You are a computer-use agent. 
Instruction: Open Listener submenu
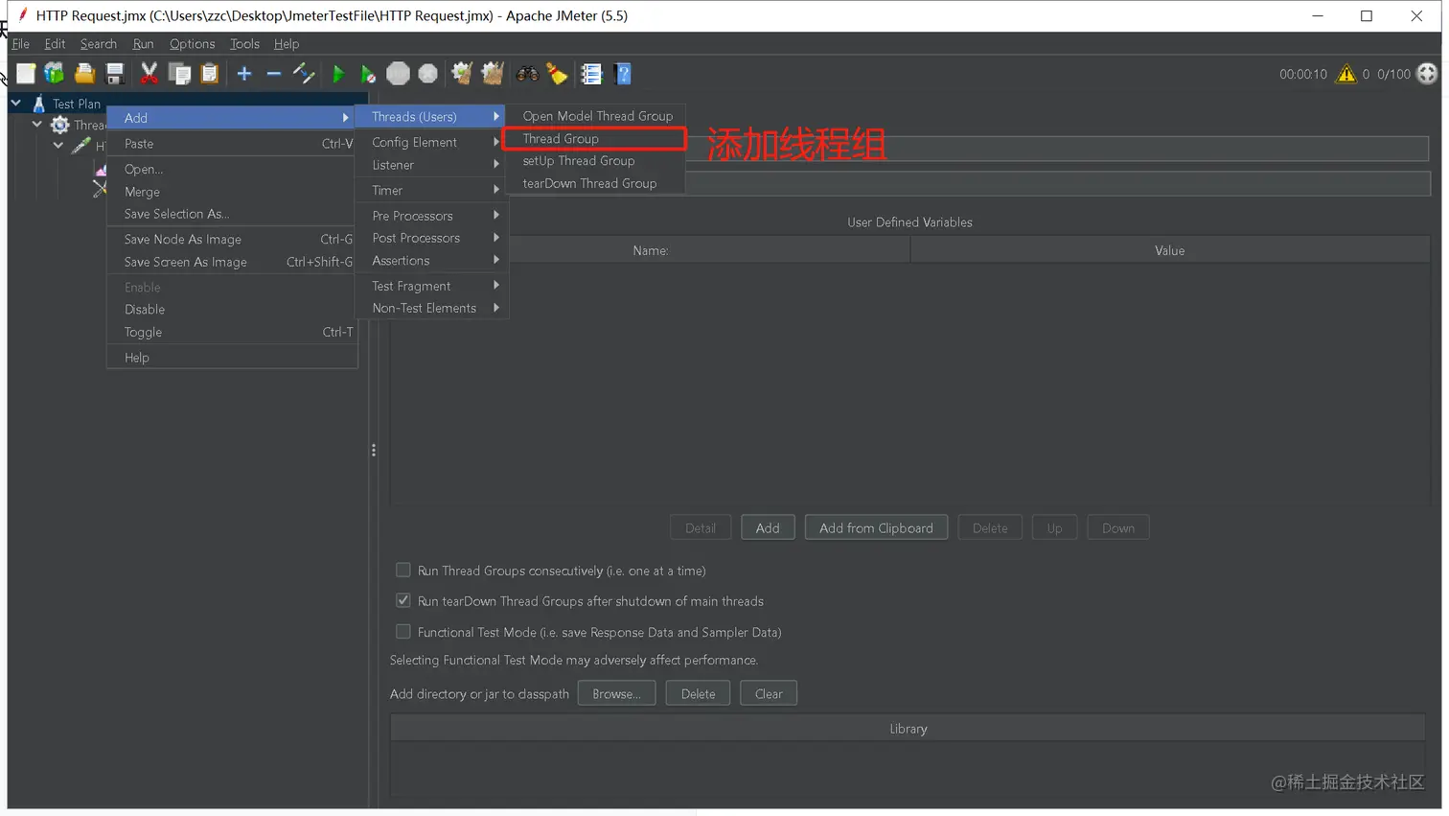431,165
